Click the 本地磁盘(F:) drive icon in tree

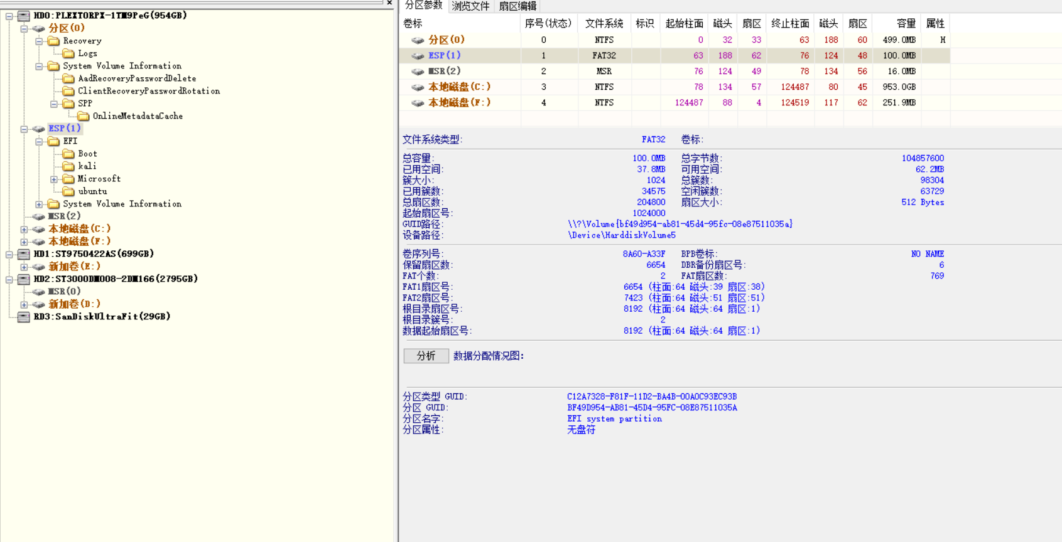38,242
